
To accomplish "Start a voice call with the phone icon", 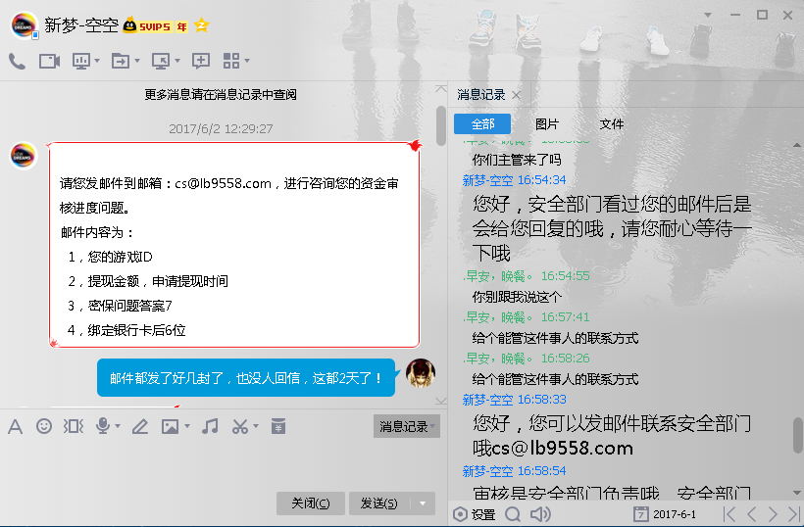I will [17, 62].
